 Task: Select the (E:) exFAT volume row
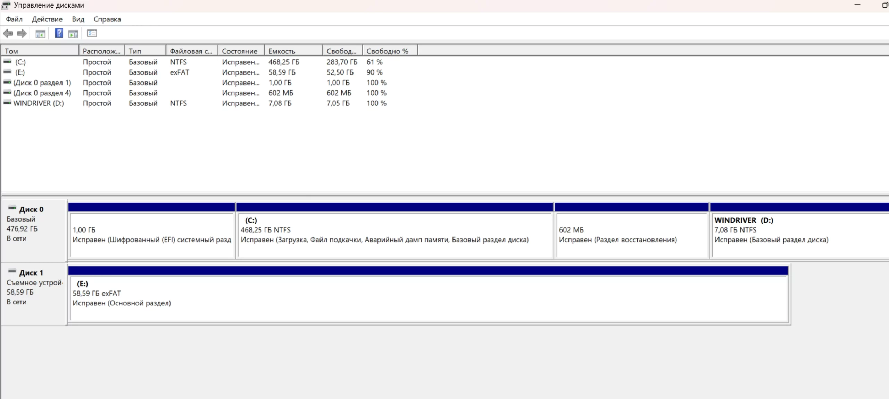[x=20, y=72]
